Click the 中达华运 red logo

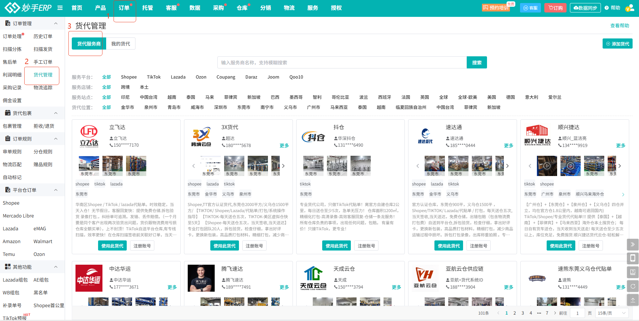[89, 278]
